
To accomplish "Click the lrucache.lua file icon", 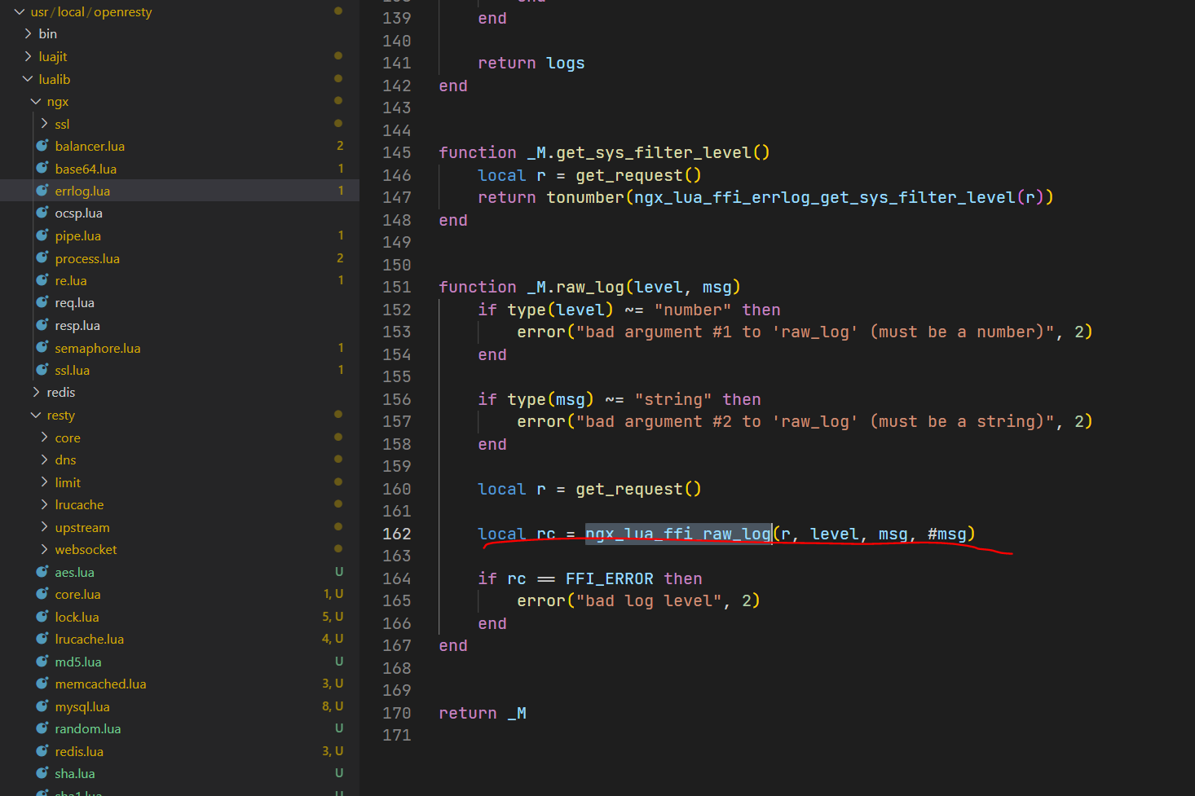I will click(x=42, y=639).
